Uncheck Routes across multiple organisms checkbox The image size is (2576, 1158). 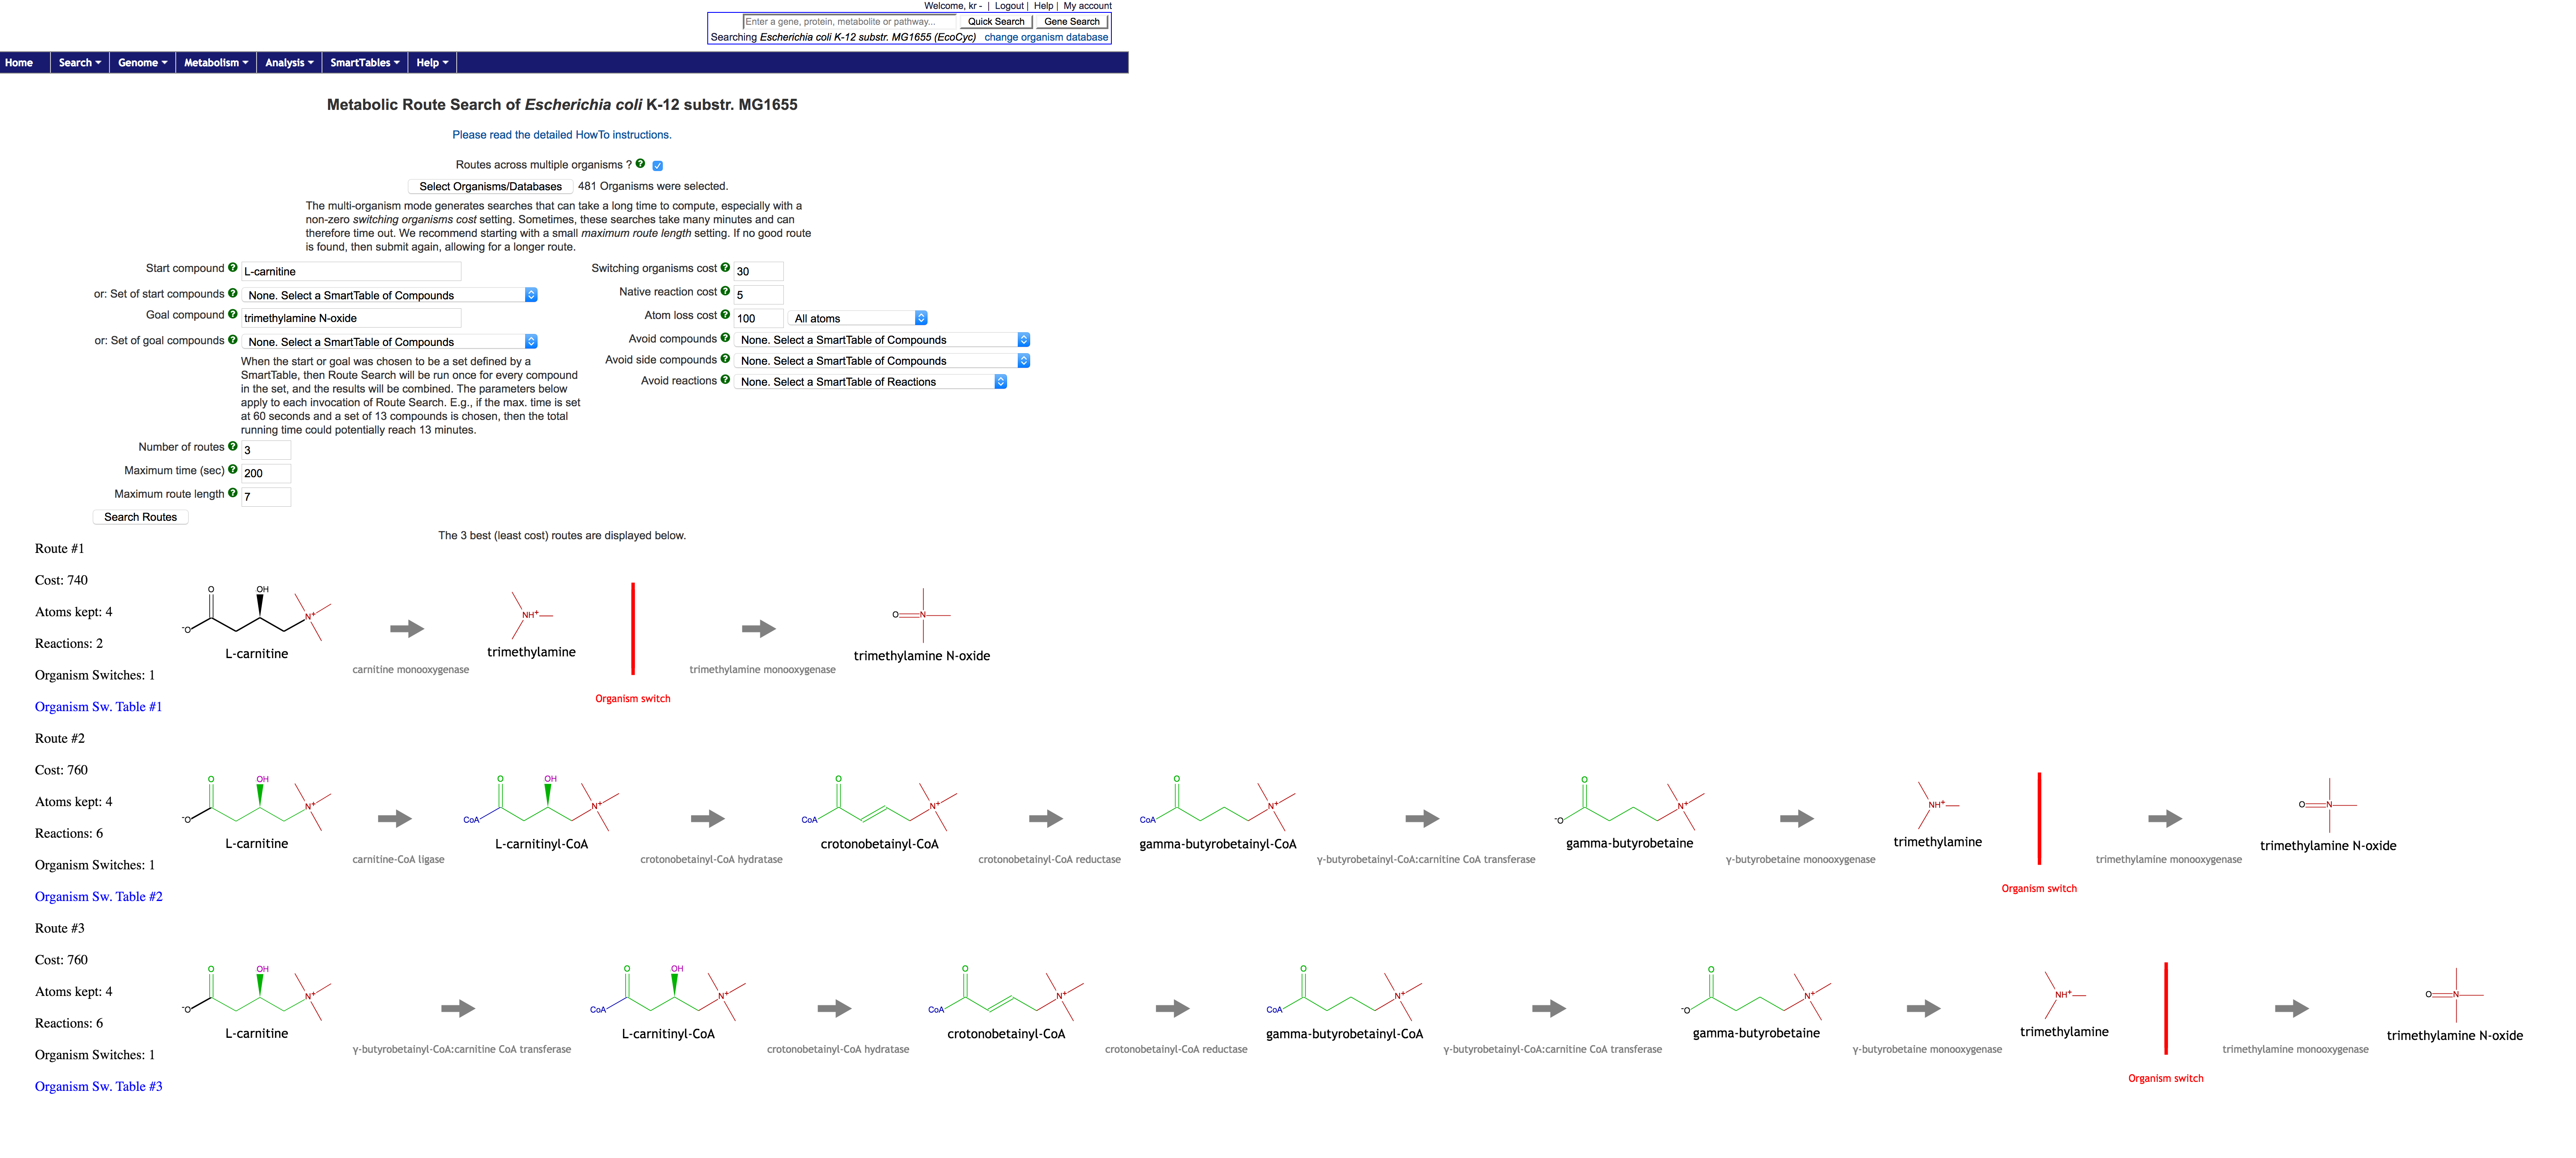click(x=658, y=166)
